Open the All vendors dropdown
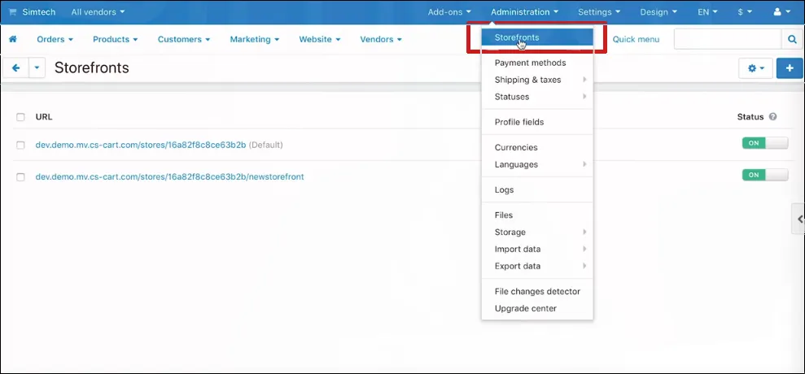Screen dimensions: 805x374 [x=98, y=12]
